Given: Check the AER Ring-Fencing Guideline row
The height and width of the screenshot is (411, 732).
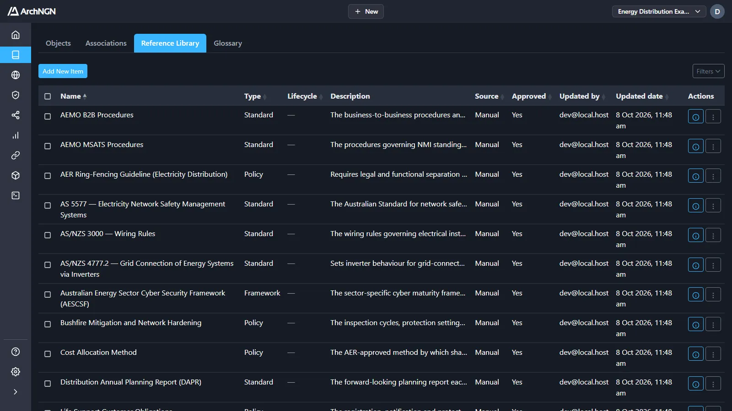Looking at the screenshot, I should 48,176.
